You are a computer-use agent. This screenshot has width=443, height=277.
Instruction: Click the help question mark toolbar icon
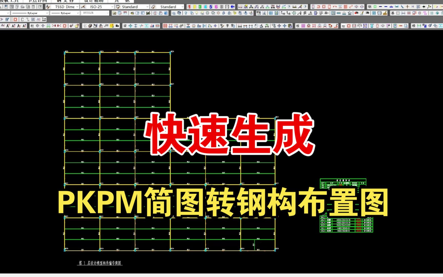[x=40, y=7]
